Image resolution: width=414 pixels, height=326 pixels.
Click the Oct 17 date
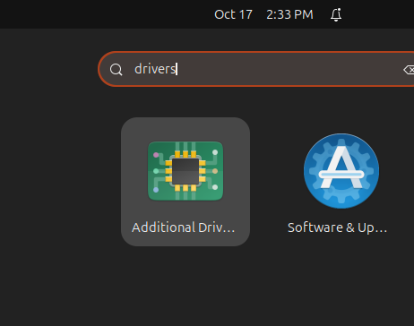pyautogui.click(x=233, y=14)
